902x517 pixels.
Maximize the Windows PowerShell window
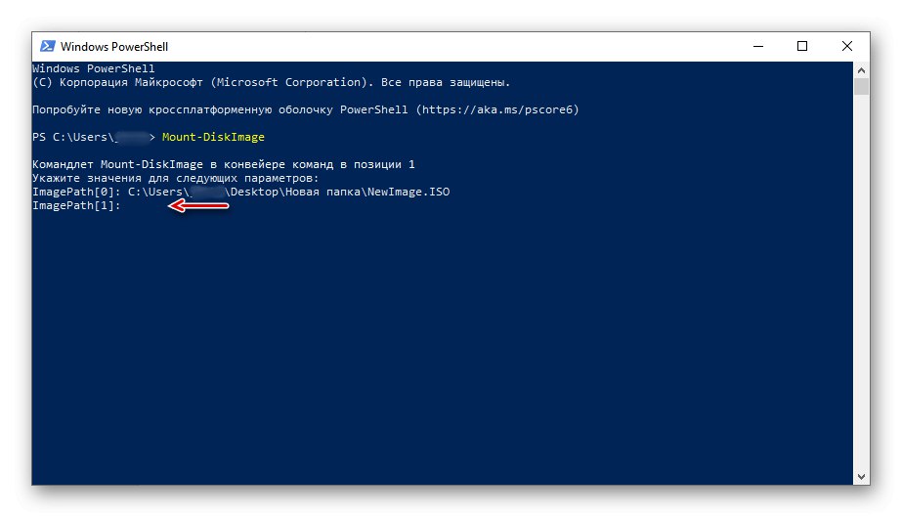pyautogui.click(x=802, y=46)
